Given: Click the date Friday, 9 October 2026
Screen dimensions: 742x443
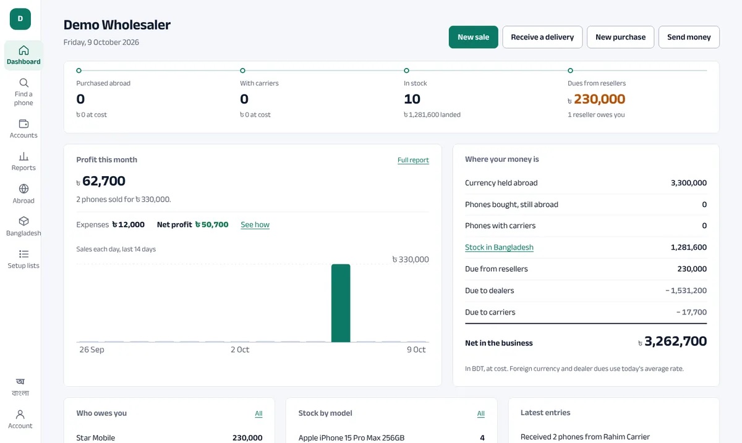Looking at the screenshot, I should [x=101, y=43].
